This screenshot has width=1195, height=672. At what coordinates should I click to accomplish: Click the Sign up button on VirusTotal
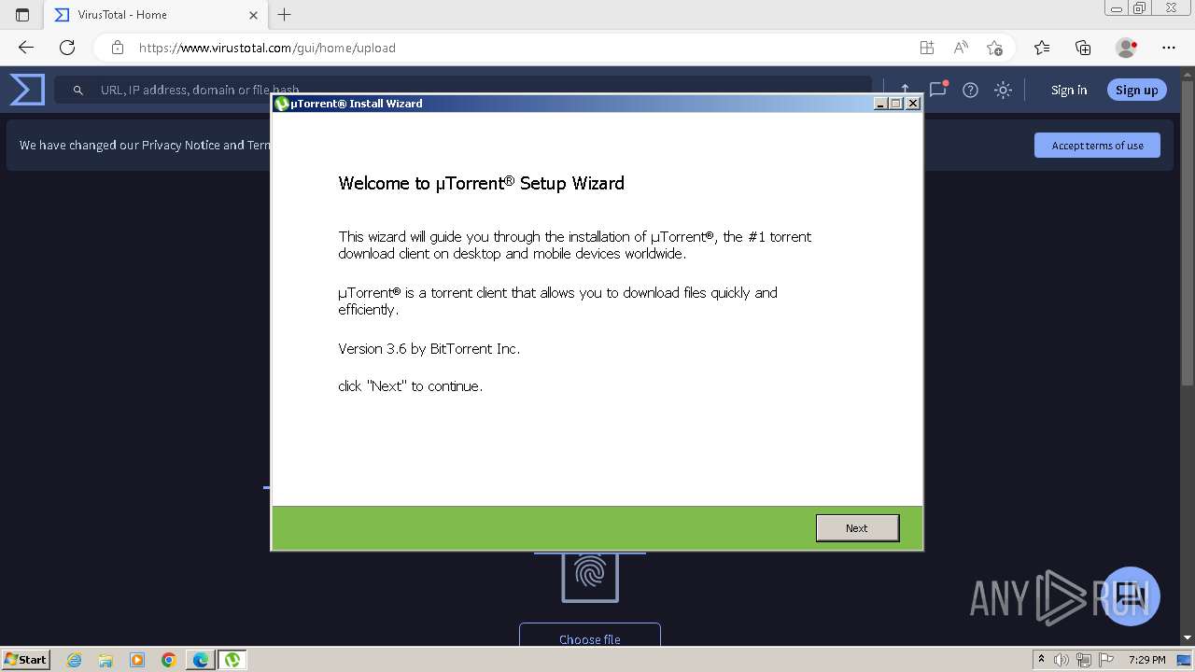1136,90
